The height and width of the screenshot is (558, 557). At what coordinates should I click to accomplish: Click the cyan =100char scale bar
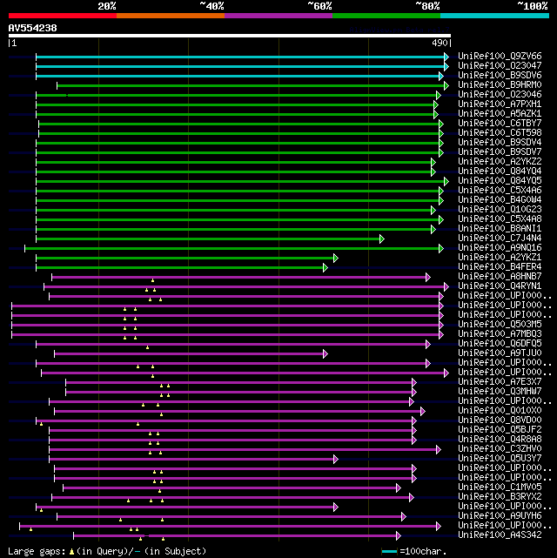tap(389, 552)
